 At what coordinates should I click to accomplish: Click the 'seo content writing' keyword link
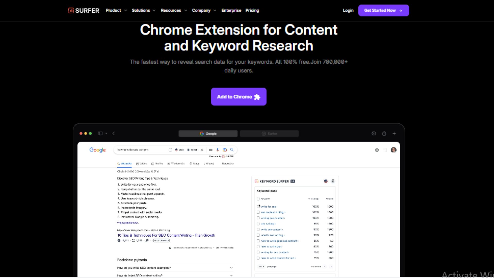272,212
